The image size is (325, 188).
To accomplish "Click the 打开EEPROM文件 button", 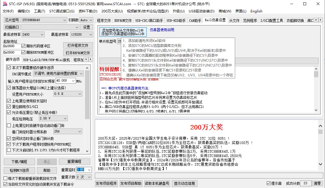I will 78,53.
